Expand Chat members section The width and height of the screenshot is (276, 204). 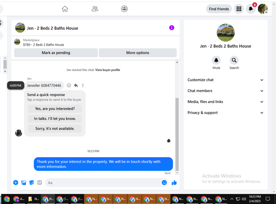pos(226,91)
